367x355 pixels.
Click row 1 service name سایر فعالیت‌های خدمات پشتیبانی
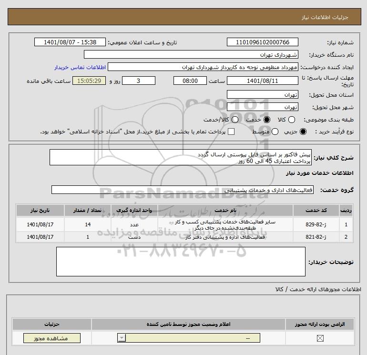[225, 224]
